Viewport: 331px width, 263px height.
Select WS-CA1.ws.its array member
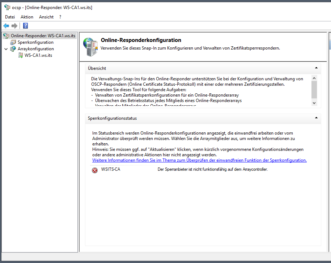pos(38,55)
